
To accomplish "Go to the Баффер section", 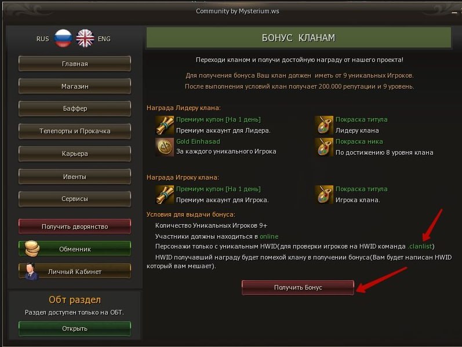I will click(75, 109).
